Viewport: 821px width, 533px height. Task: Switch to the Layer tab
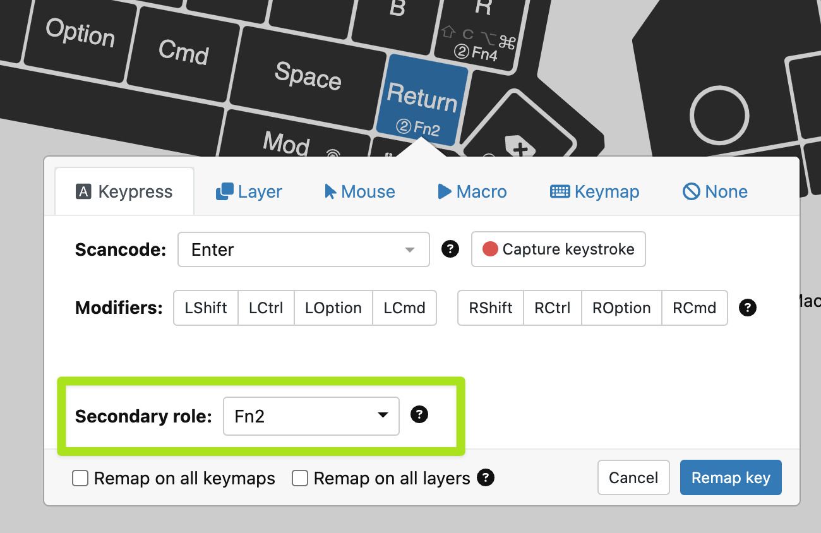coord(249,191)
